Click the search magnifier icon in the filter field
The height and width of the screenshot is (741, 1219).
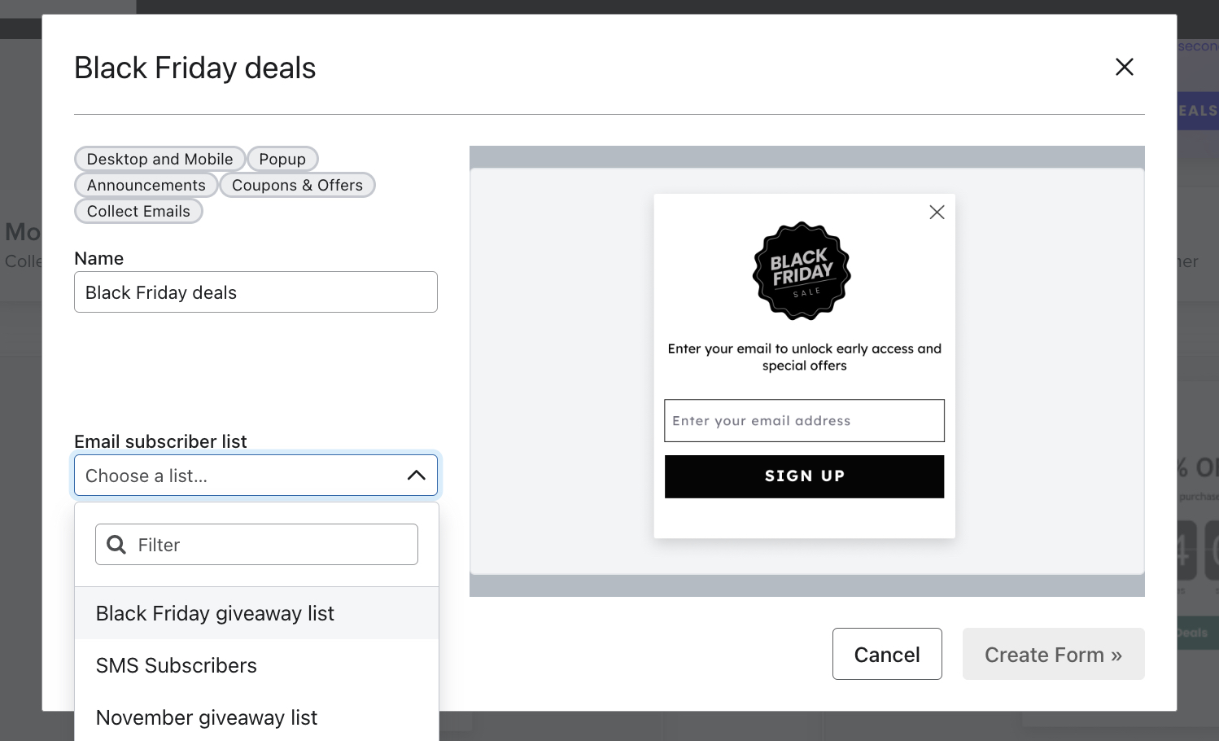point(116,544)
